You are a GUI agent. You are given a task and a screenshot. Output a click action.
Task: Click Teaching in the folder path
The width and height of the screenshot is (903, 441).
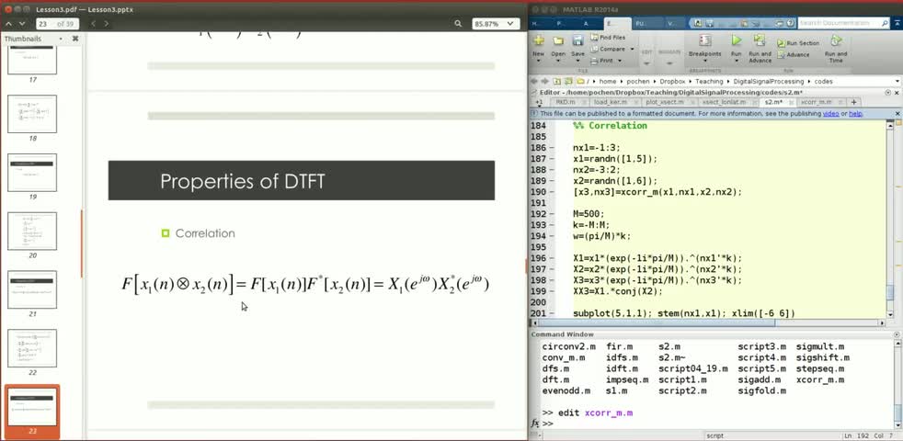tap(708, 82)
